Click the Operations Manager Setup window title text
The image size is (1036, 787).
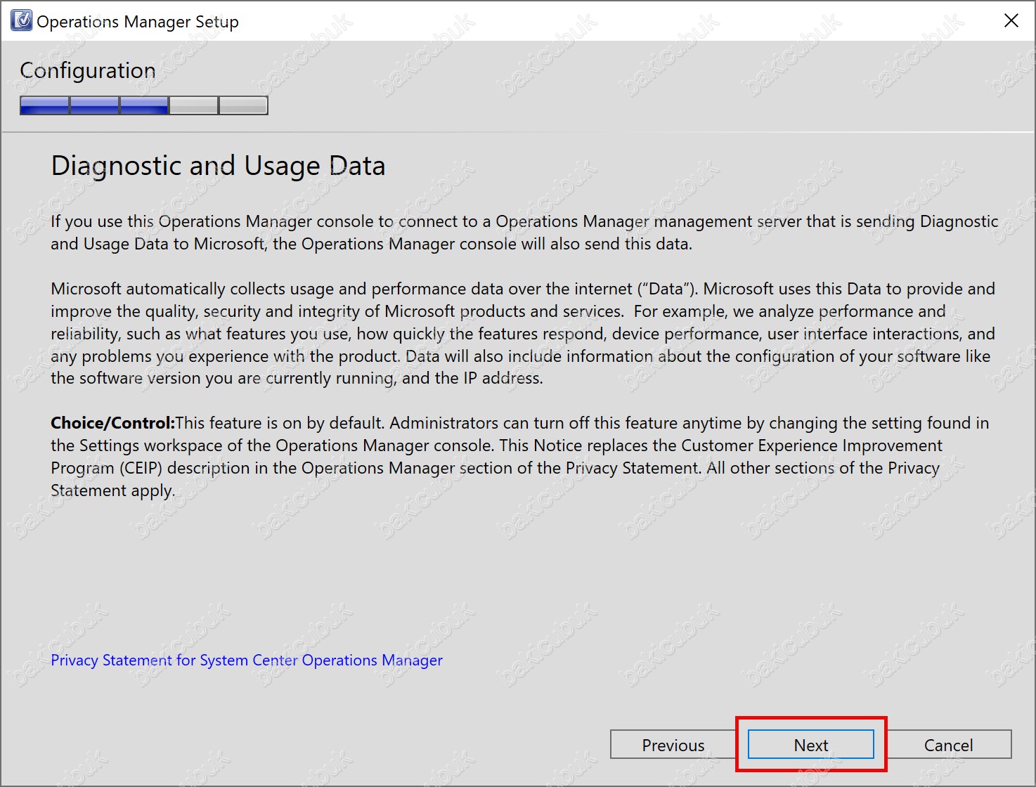(x=138, y=22)
